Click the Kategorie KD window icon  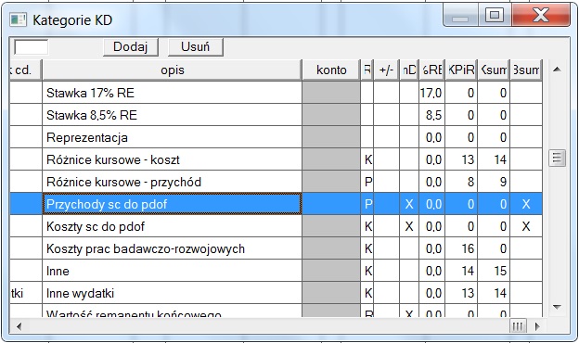click(19, 19)
